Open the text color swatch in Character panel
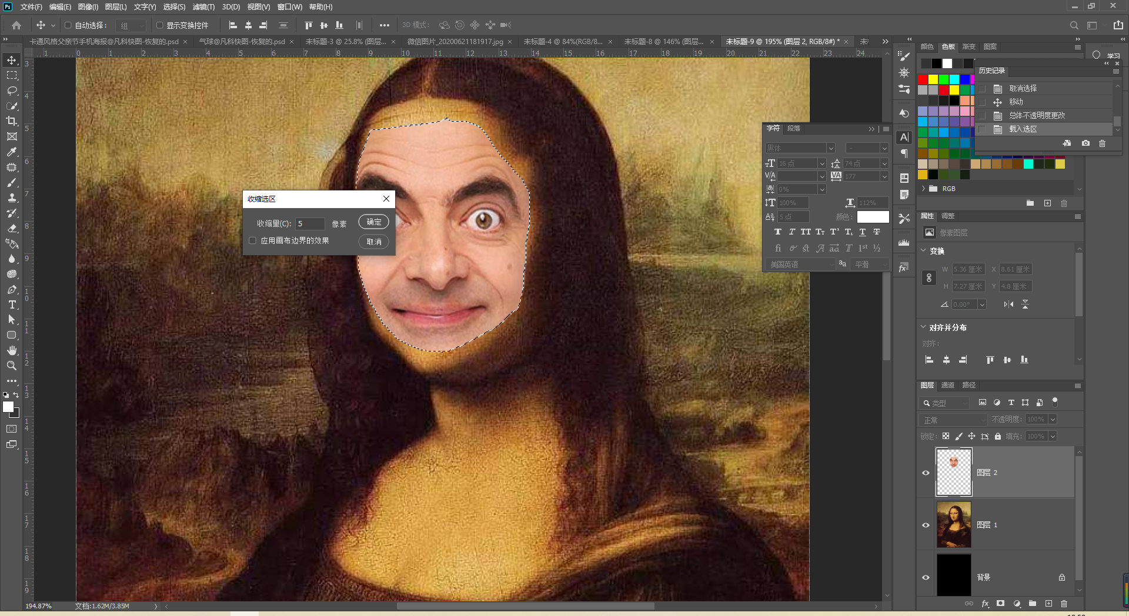 point(873,217)
